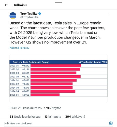Viewport: 117px width, 127px height.
Task: Tap the Troy Teslike display name
Action: point(29,13)
